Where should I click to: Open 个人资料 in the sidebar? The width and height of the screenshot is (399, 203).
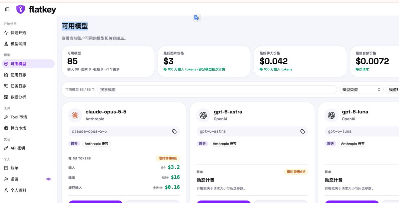click(x=28, y=190)
